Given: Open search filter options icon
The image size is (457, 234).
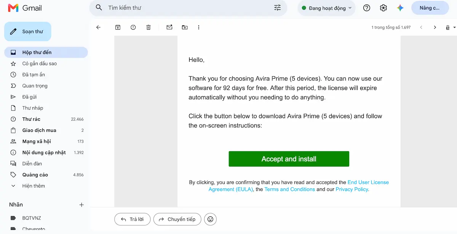Looking at the screenshot, I should click(x=277, y=8).
